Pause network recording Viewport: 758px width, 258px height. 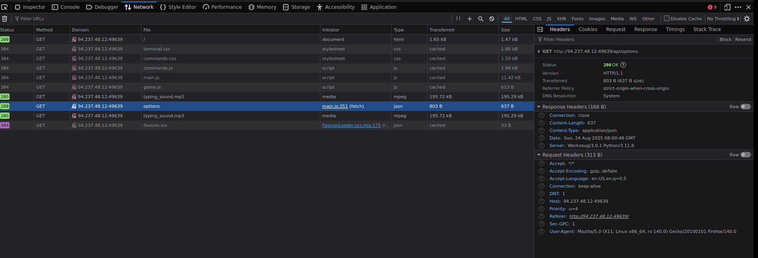(x=458, y=19)
